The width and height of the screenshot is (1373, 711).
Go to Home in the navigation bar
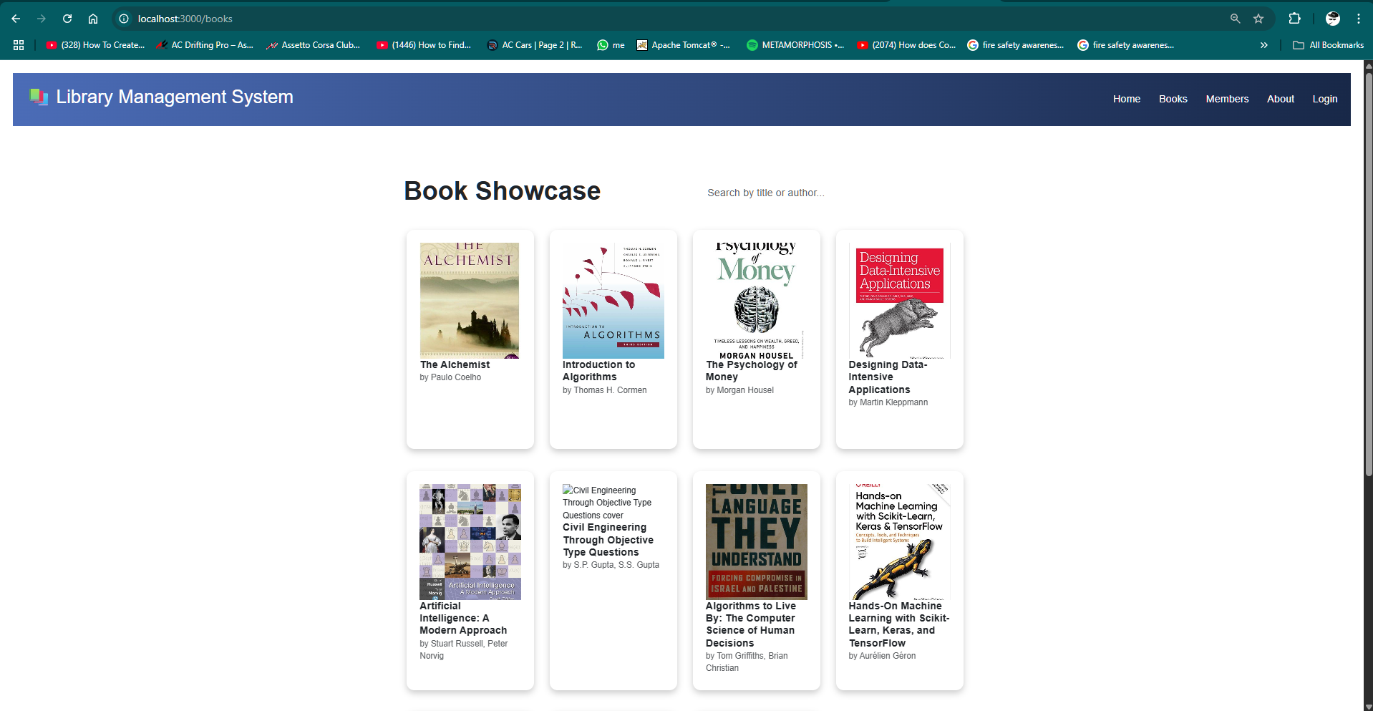[1127, 99]
